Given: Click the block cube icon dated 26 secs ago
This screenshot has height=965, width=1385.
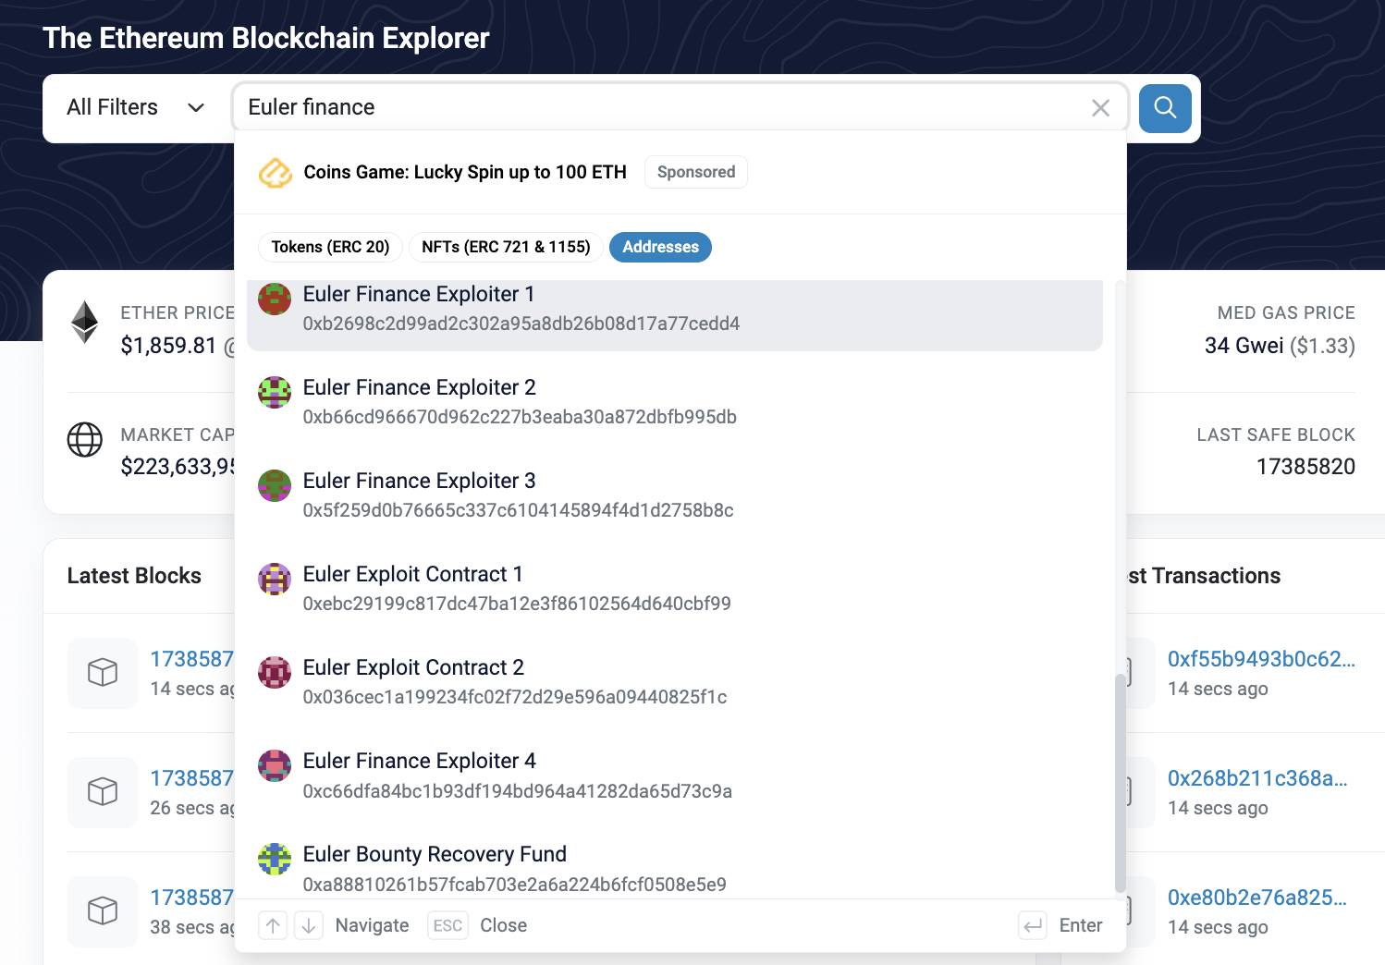Looking at the screenshot, I should point(103,792).
